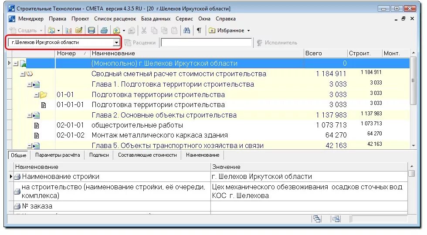Switch to the Составляющие стоимости tab
This screenshot has width=427, height=235.
[x=147, y=155]
